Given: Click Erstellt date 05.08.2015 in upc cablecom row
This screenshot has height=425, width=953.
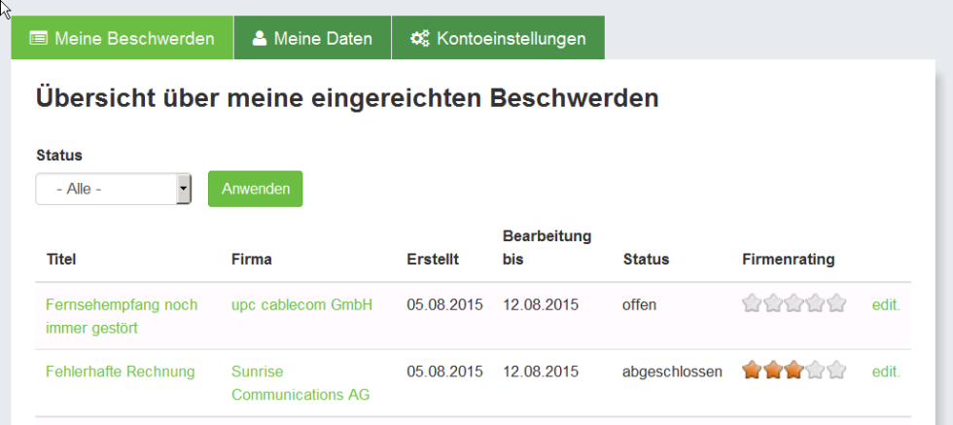Looking at the screenshot, I should tap(445, 304).
